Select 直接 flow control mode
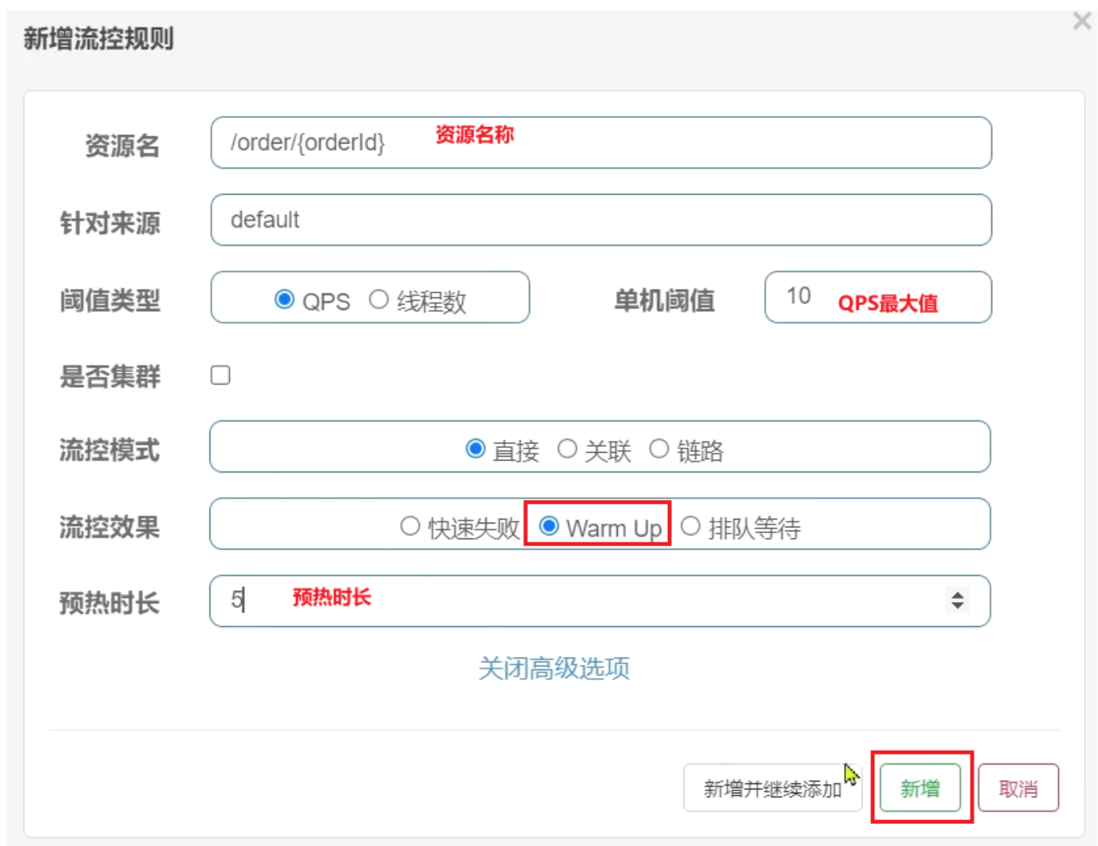The height and width of the screenshot is (846, 1098). pos(476,449)
